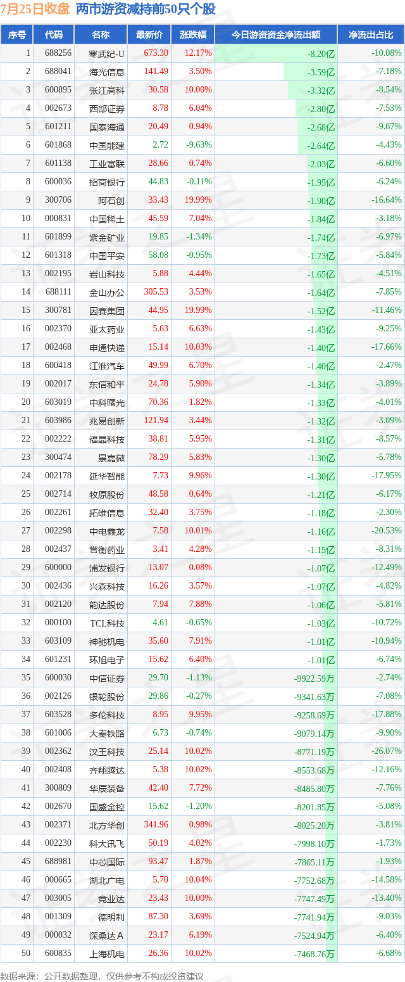Image resolution: width=405 pixels, height=982 pixels.
Task: Click 华辰装备 stock name
Action: point(107,788)
